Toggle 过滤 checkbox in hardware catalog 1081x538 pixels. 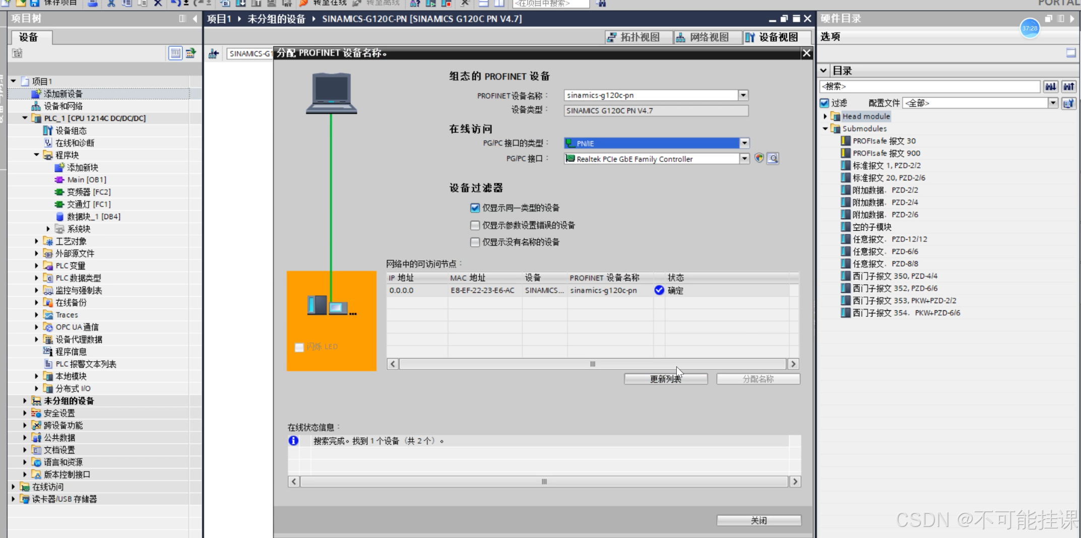[x=824, y=103]
